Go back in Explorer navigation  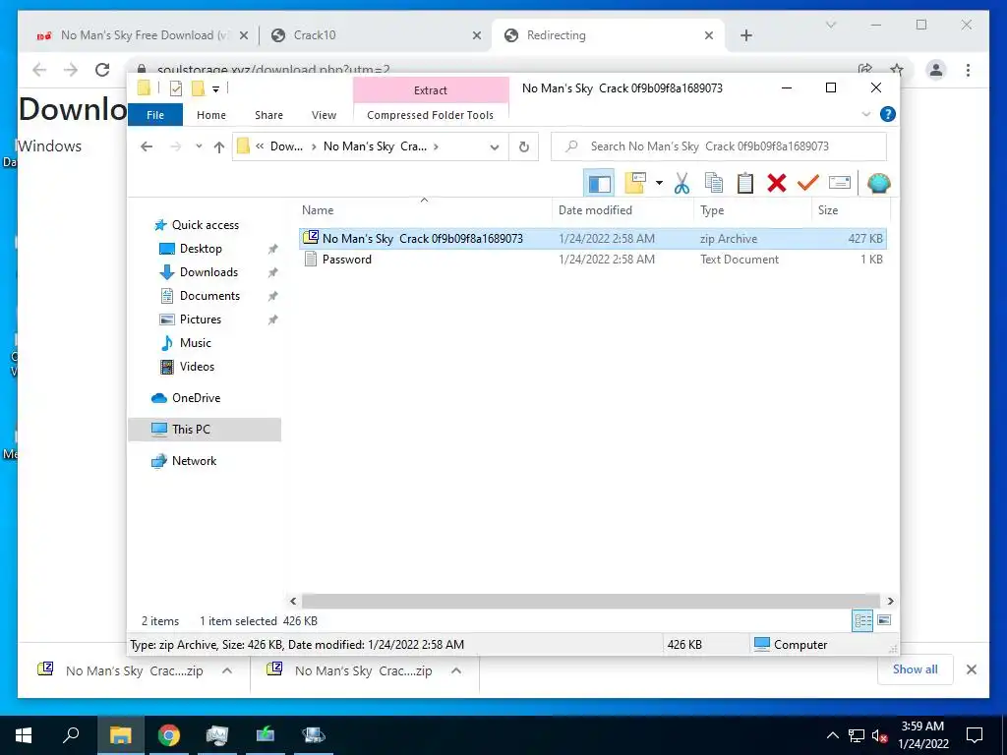click(x=147, y=146)
